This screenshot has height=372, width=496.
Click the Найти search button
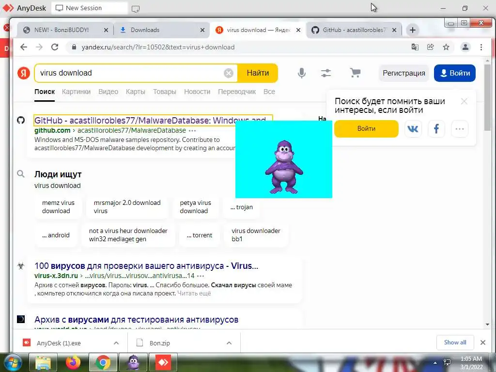(x=258, y=73)
